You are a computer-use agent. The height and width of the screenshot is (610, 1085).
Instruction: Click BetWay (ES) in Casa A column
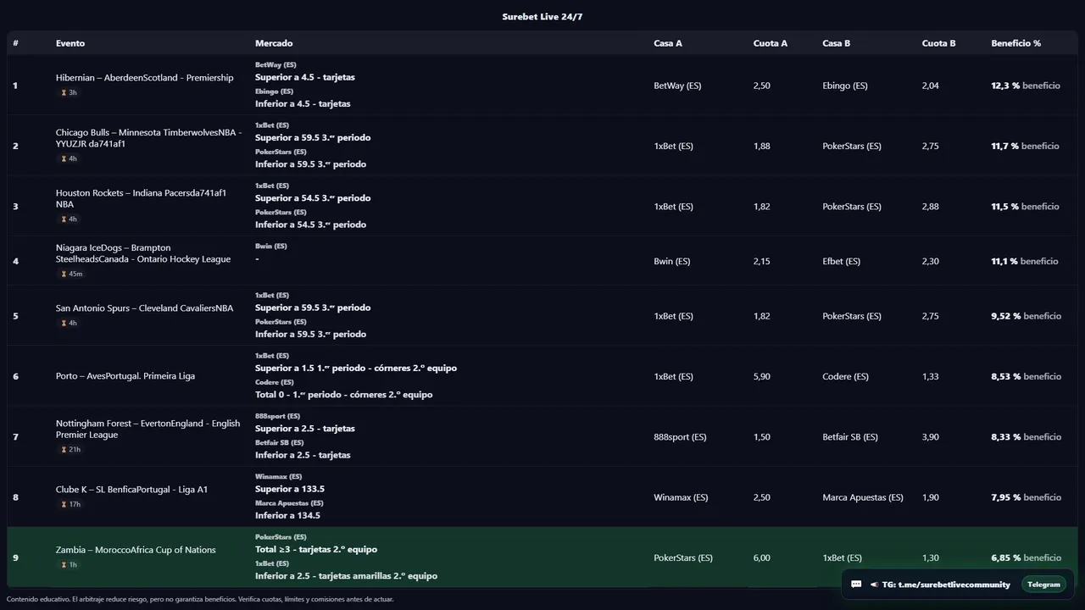(x=677, y=86)
